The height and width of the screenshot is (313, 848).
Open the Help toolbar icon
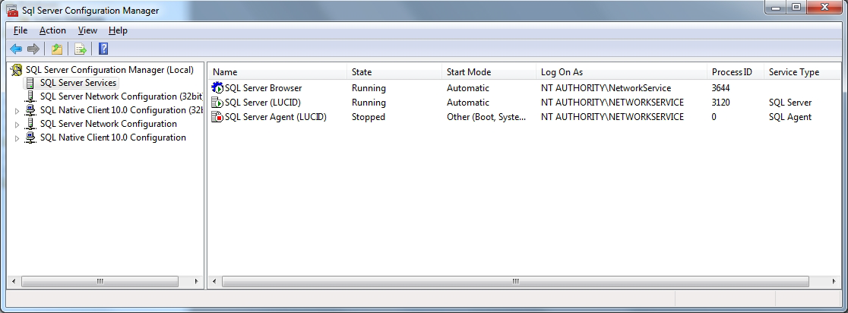[103, 49]
